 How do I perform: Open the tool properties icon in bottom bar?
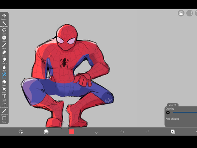(46, 132)
